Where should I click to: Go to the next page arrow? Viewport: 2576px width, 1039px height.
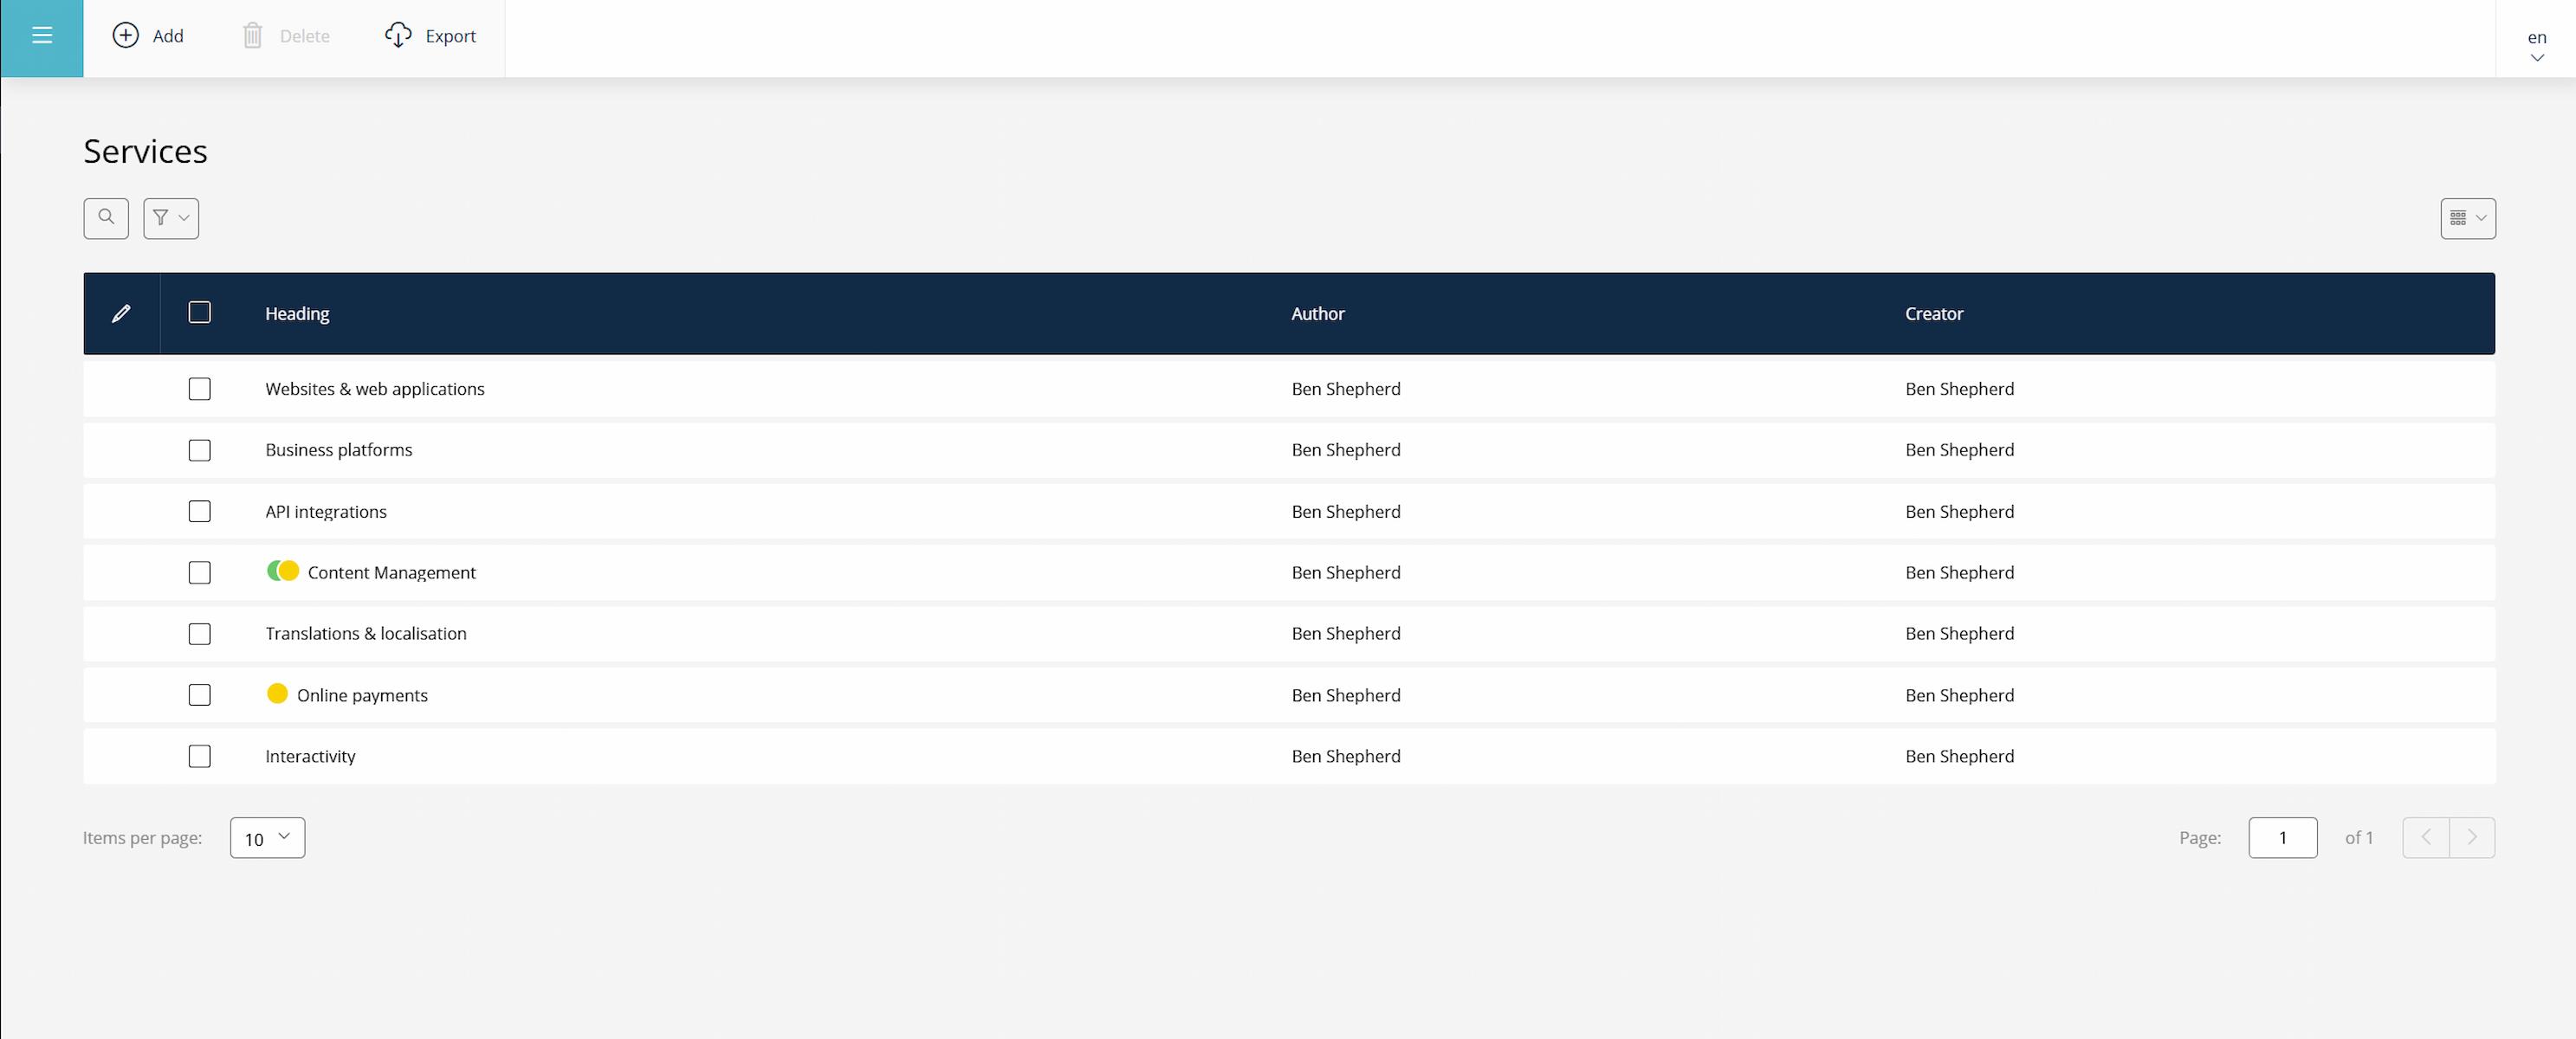pos(2472,837)
